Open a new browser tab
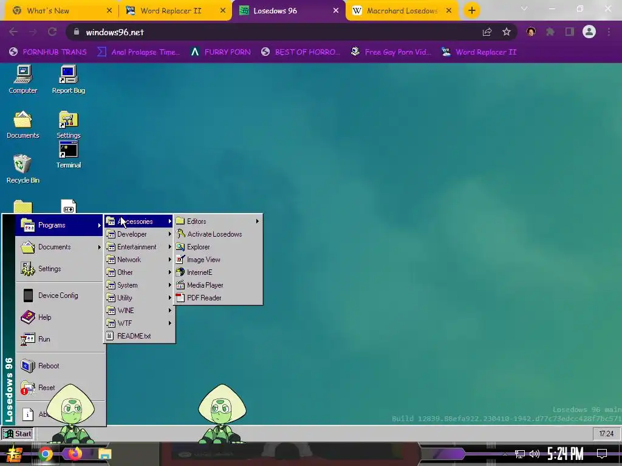Viewport: 622px width, 466px height. [x=471, y=11]
